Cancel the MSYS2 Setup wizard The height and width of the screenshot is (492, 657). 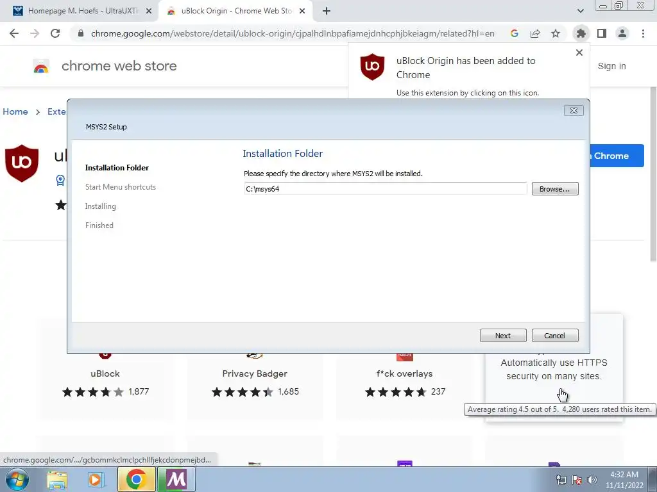pos(555,336)
